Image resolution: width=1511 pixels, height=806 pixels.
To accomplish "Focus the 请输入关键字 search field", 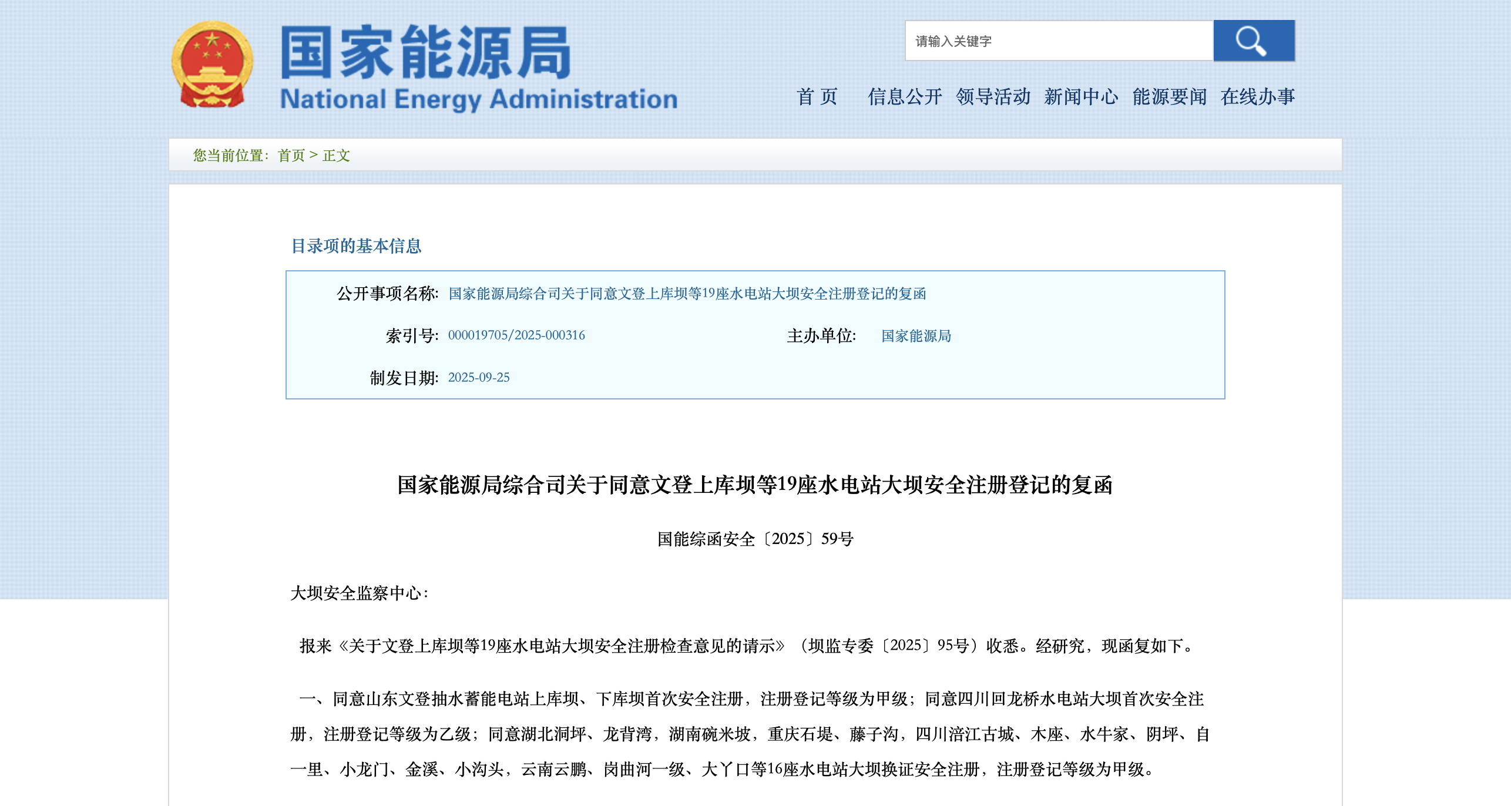I will coord(1059,41).
